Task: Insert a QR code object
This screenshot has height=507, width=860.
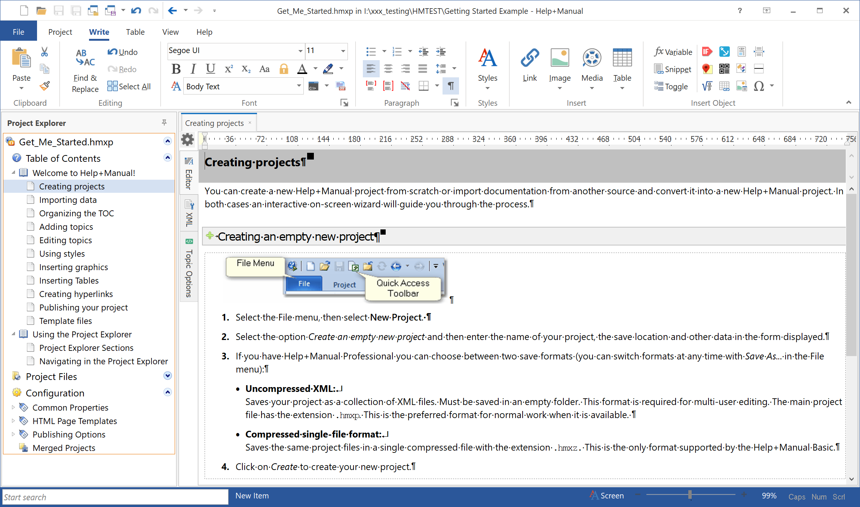Action: [724, 69]
